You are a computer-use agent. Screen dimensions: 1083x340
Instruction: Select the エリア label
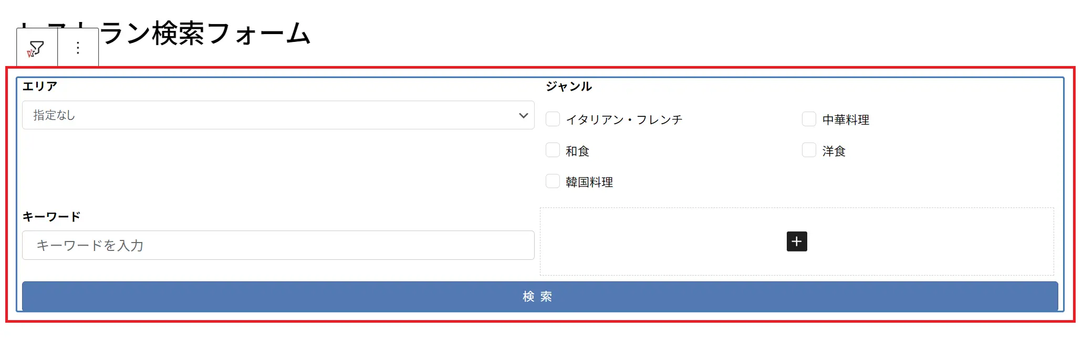click(x=40, y=86)
